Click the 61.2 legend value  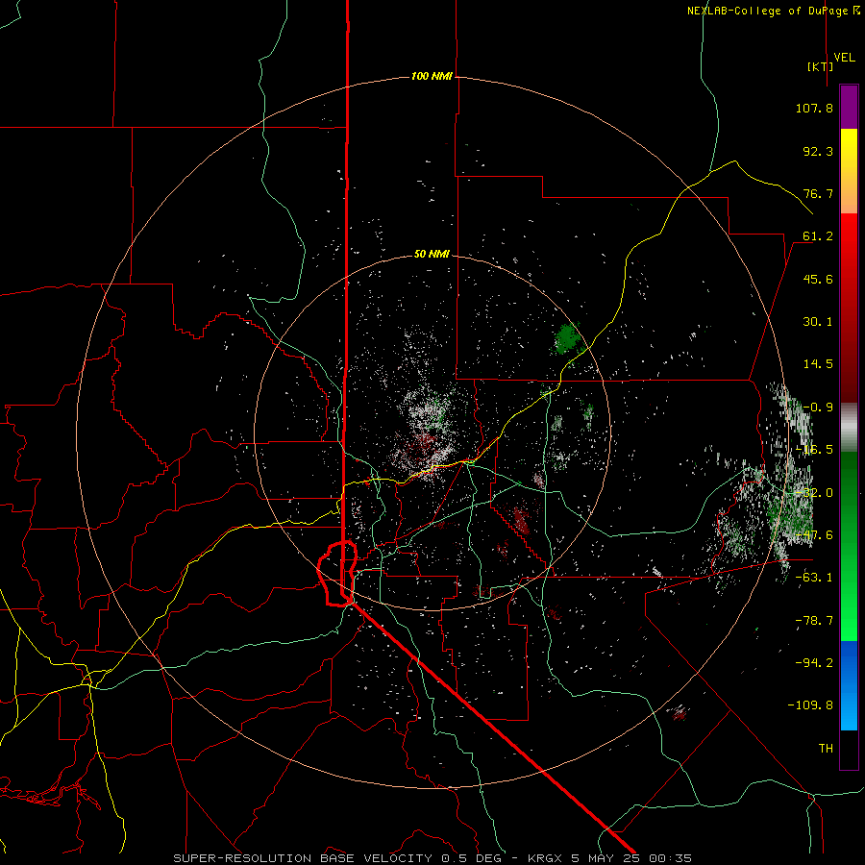[818, 236]
